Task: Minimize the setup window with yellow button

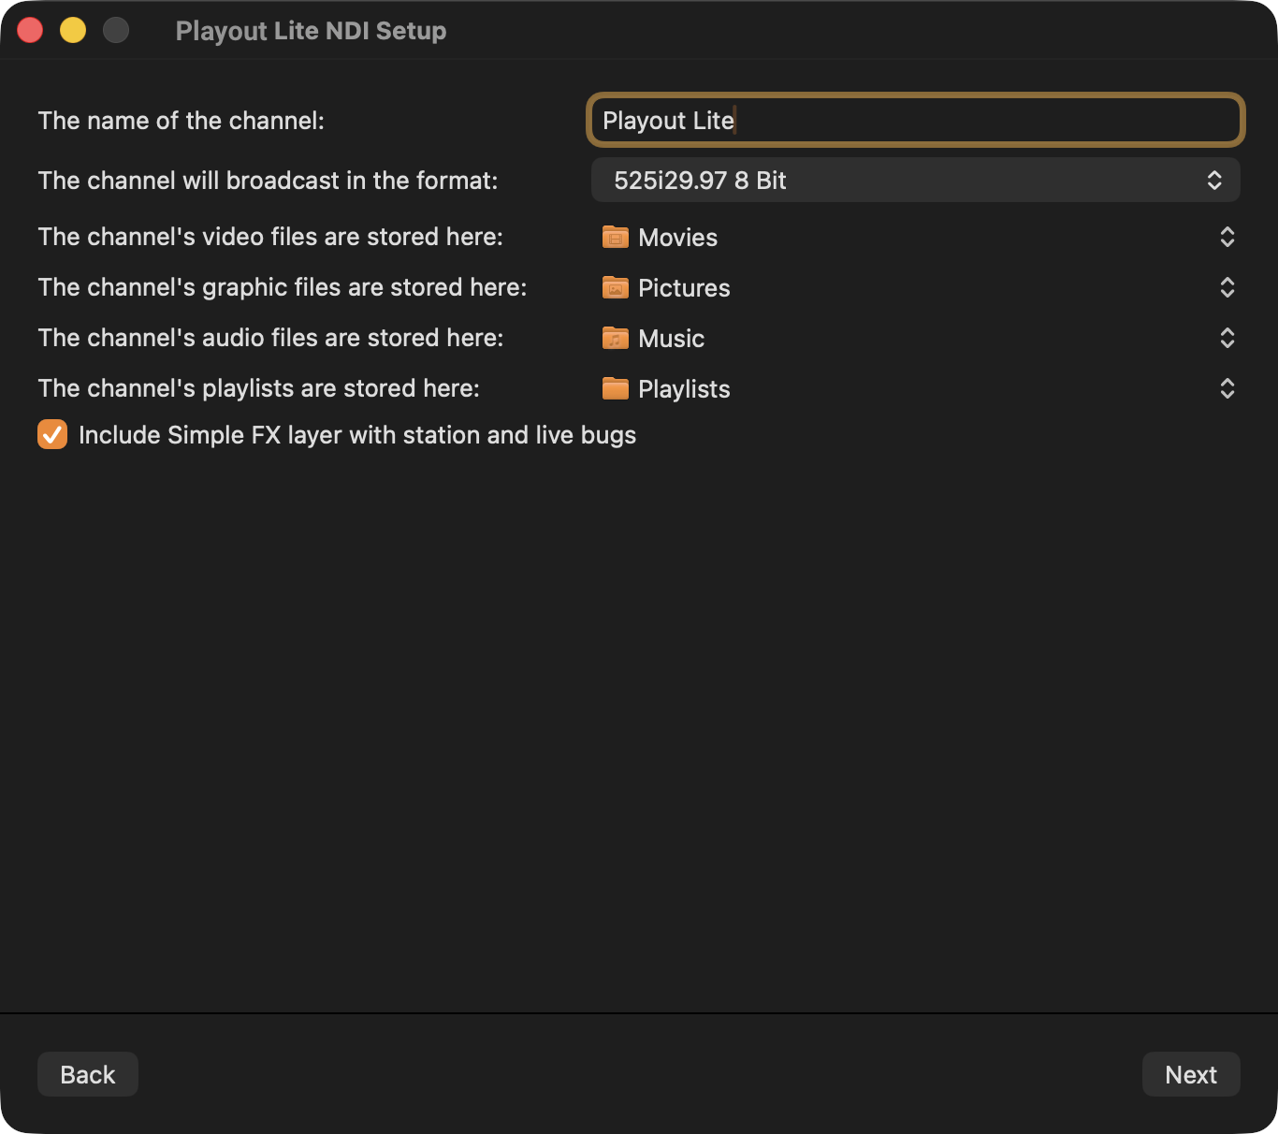Action: (73, 30)
